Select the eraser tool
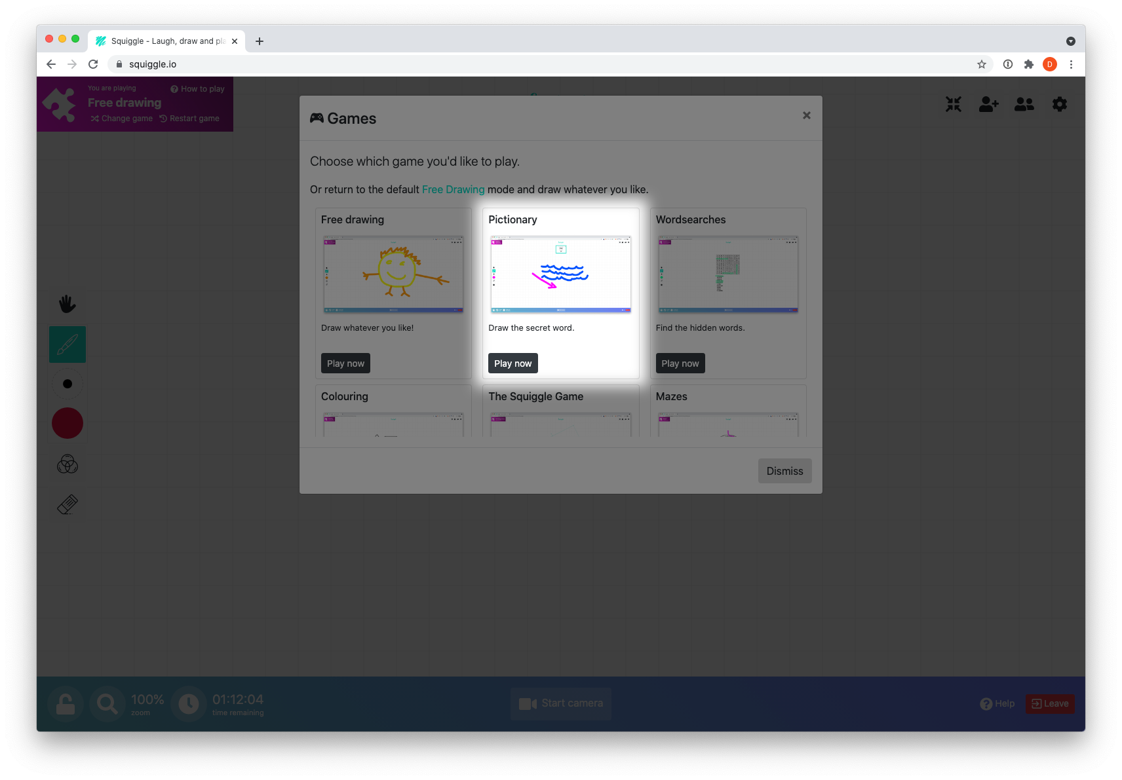This screenshot has width=1122, height=780. click(x=68, y=504)
